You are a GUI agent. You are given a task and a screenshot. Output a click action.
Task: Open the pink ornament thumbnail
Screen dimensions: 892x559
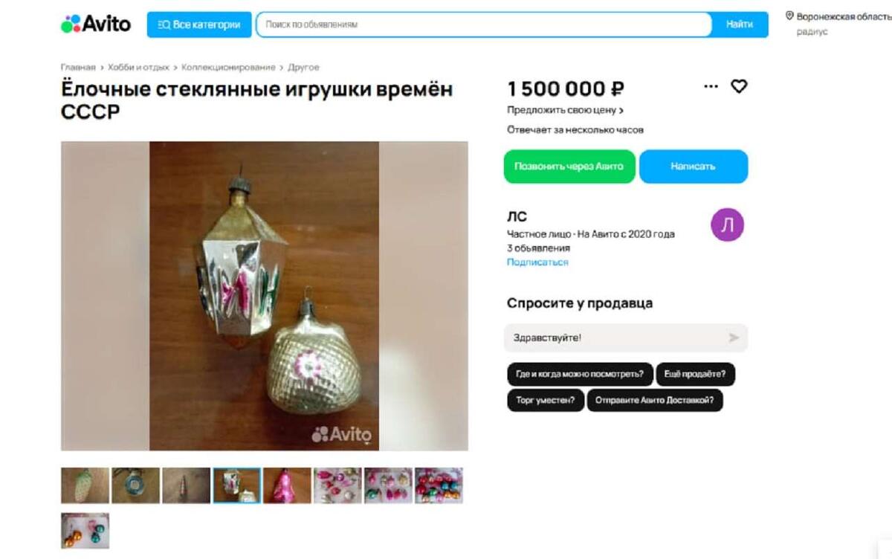[287, 485]
